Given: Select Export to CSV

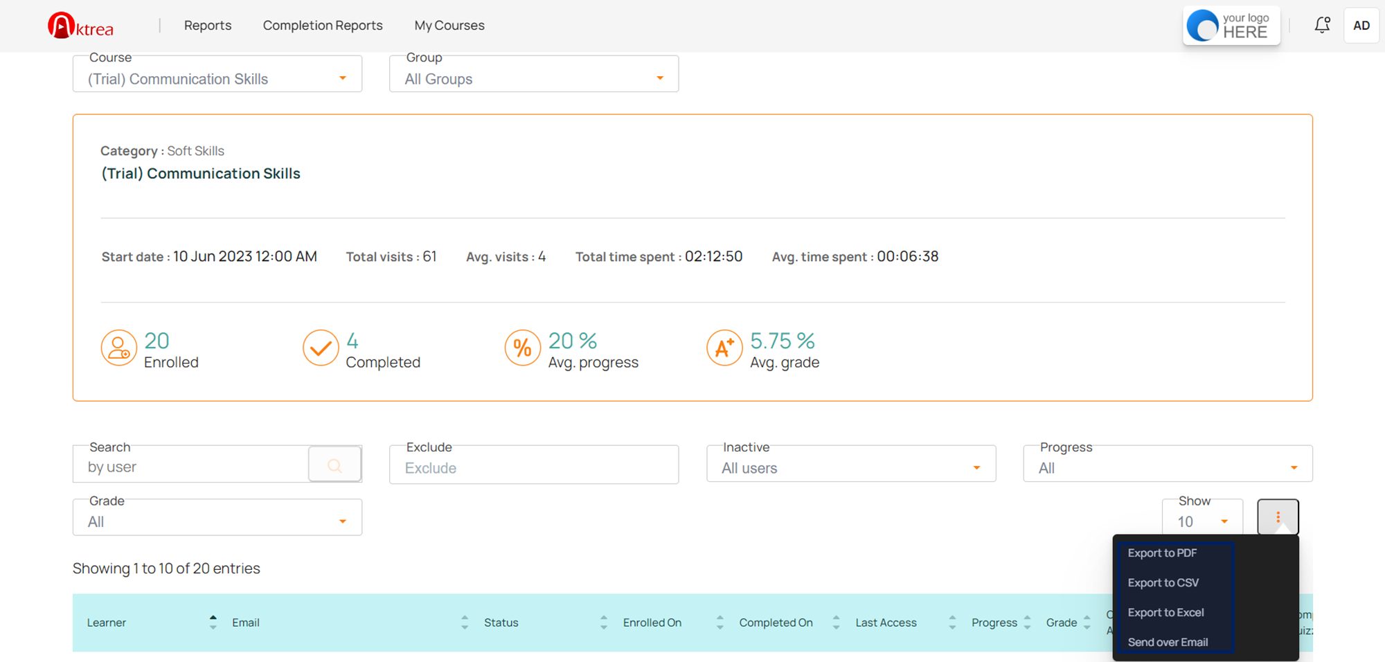Looking at the screenshot, I should [x=1163, y=583].
